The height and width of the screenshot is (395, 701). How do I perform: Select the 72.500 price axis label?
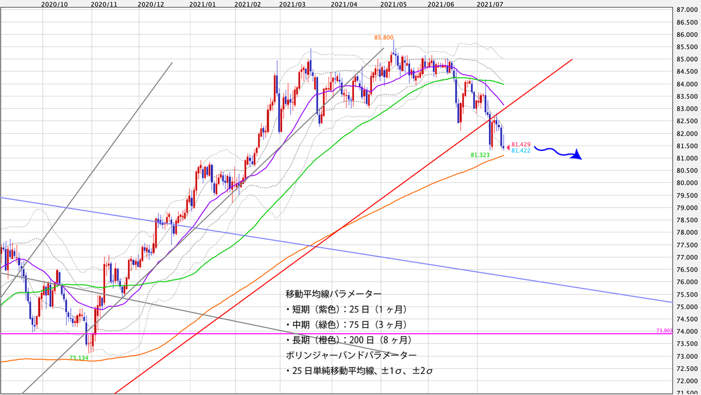point(688,369)
